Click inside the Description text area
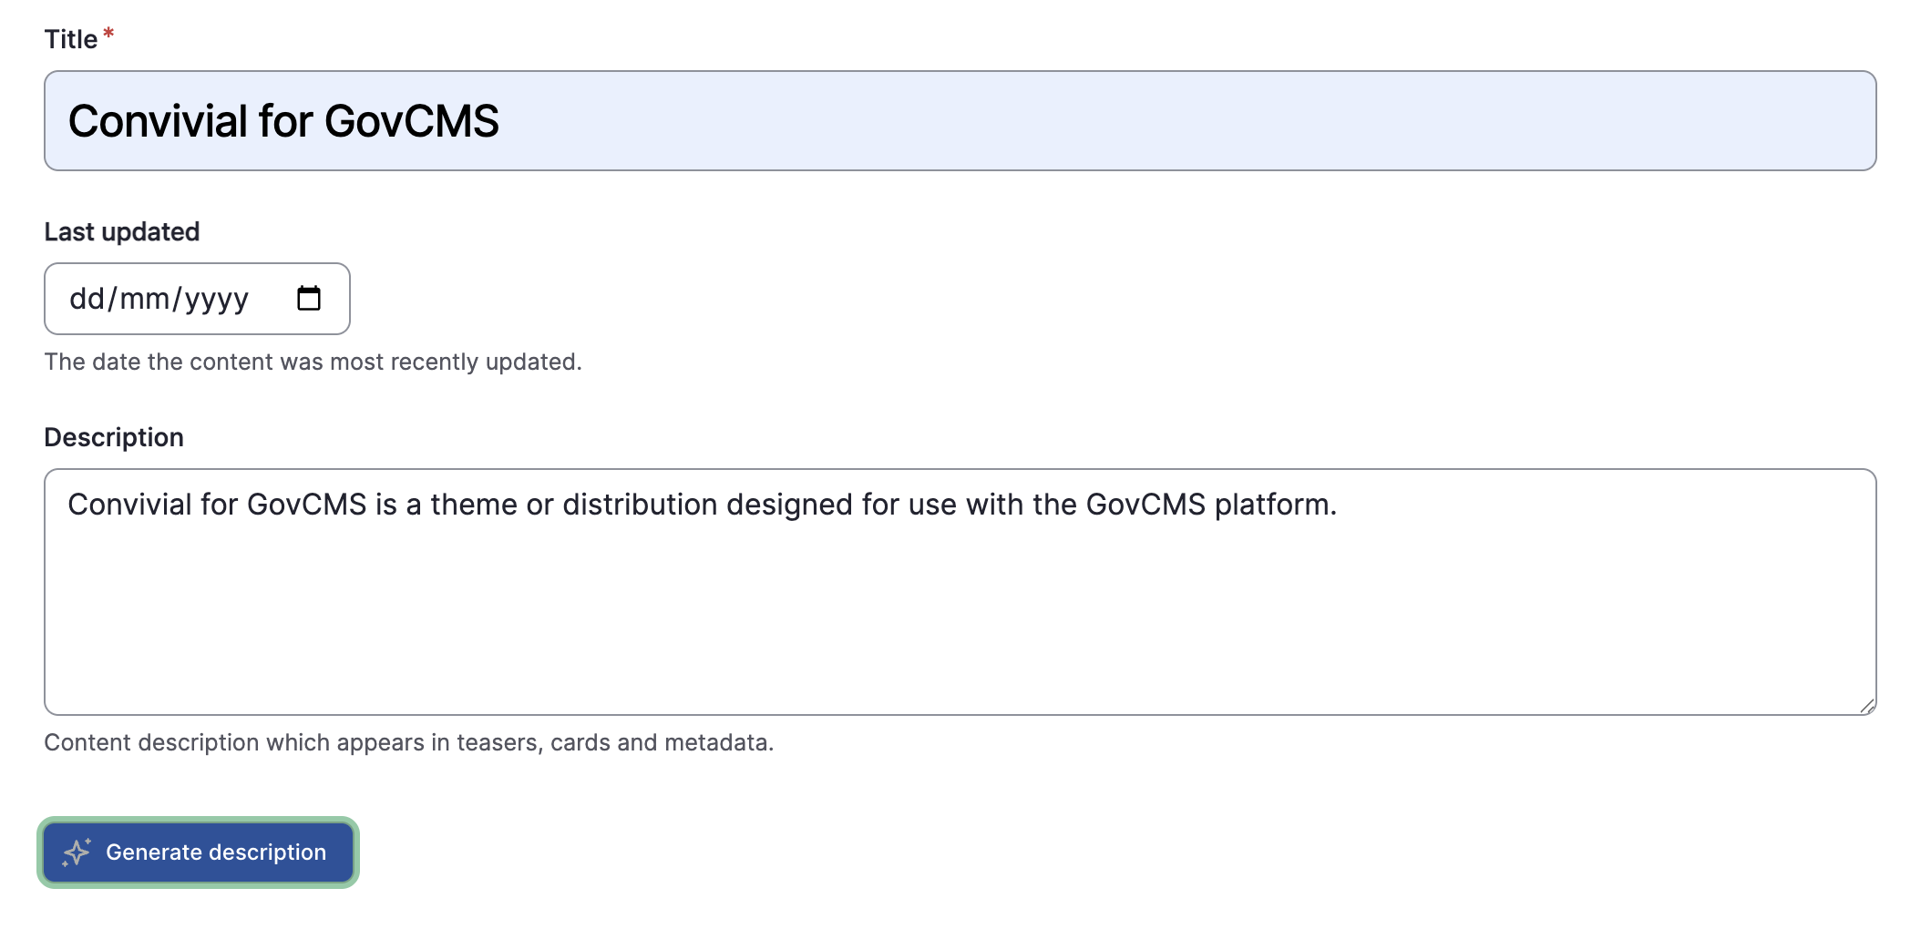 click(960, 592)
